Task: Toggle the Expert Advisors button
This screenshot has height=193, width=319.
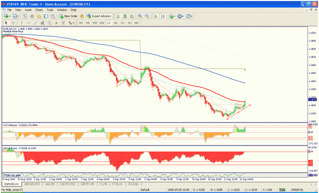Action: pyautogui.click(x=100, y=16)
